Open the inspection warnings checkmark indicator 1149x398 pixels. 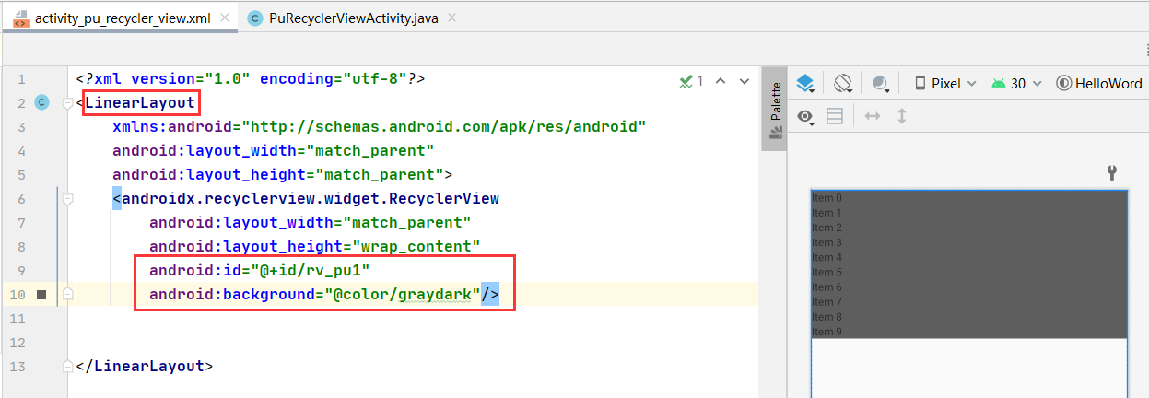click(x=691, y=81)
